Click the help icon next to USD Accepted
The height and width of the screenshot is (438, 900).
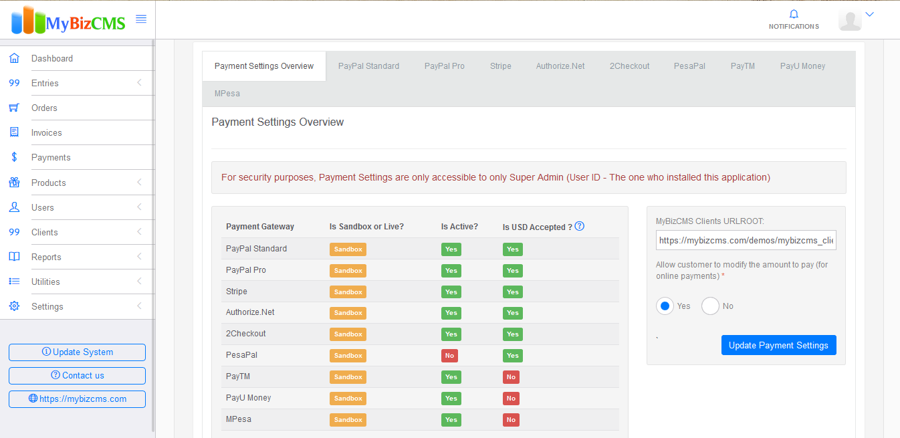pos(580,226)
